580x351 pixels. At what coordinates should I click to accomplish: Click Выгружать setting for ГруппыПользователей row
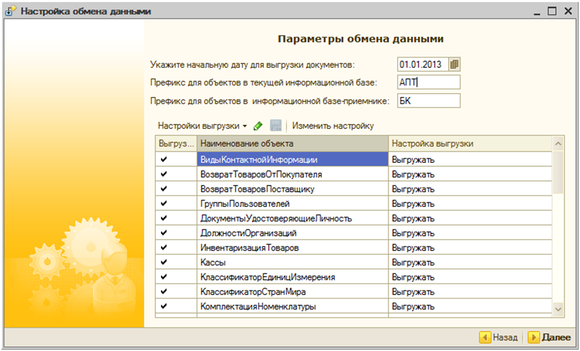(469, 204)
